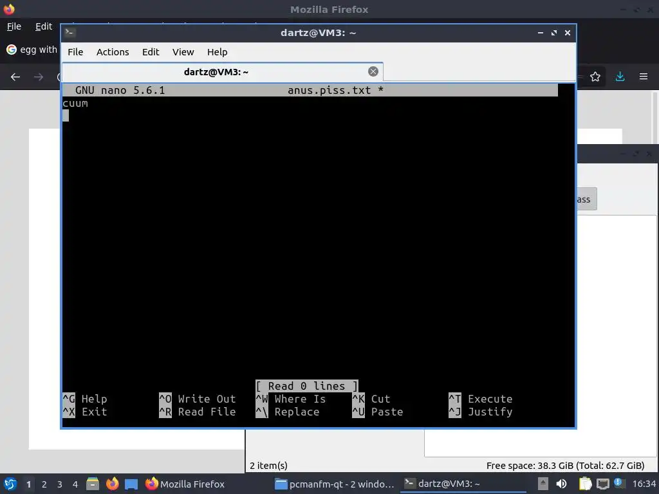Switch to virtual desktop 1

coord(28,484)
